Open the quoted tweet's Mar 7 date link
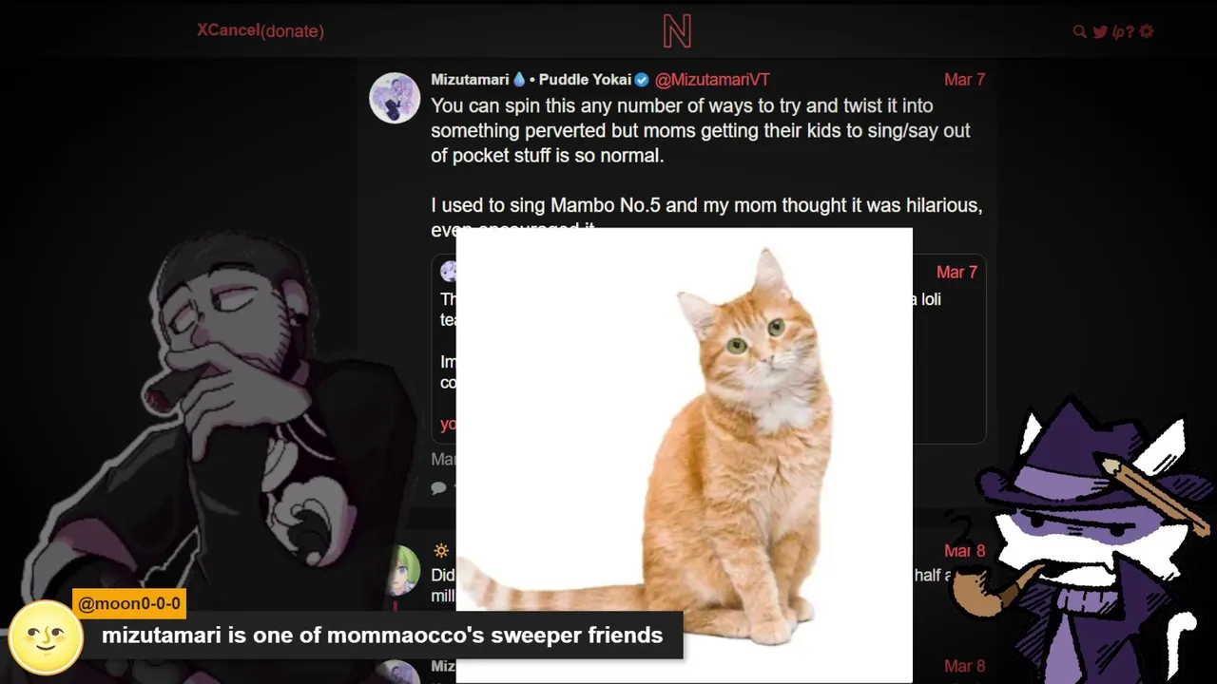The width and height of the screenshot is (1217, 684). tap(956, 273)
